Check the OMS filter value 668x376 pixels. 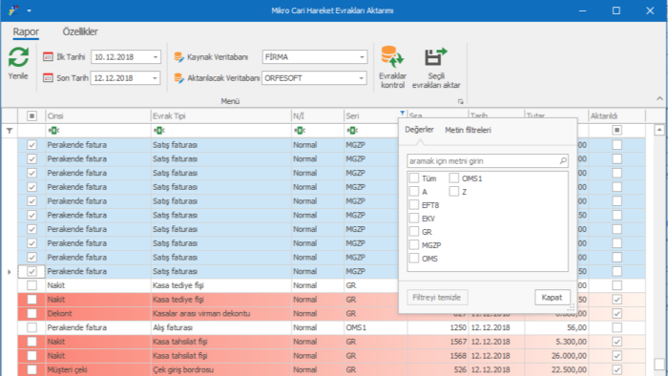coord(414,258)
